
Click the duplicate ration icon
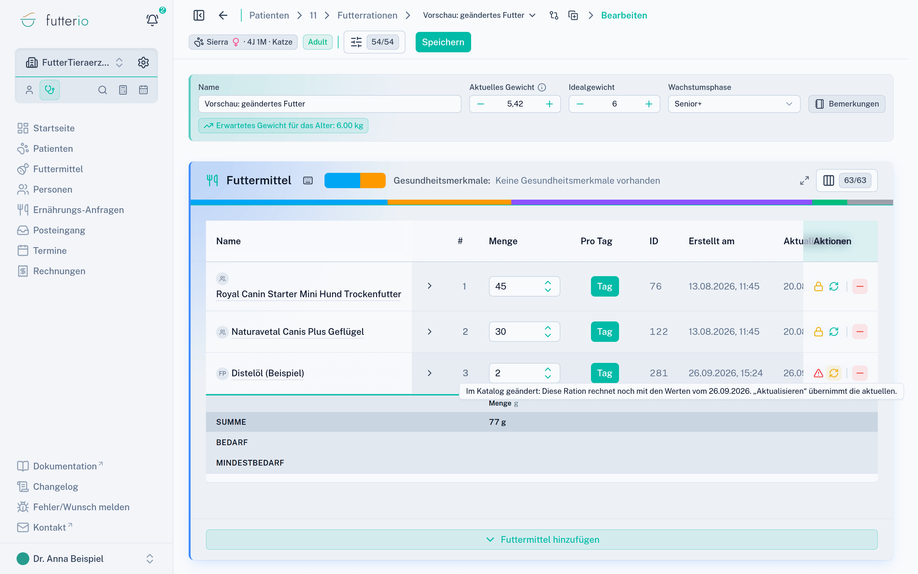click(573, 15)
